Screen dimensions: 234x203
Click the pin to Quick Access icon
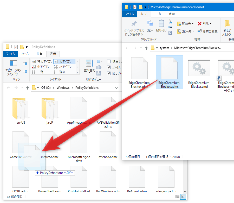tap(134, 24)
